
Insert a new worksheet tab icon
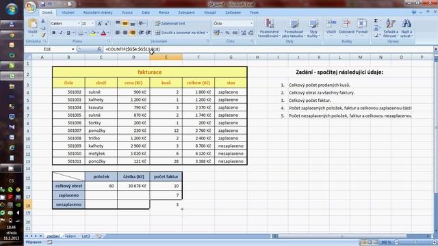tap(99, 236)
